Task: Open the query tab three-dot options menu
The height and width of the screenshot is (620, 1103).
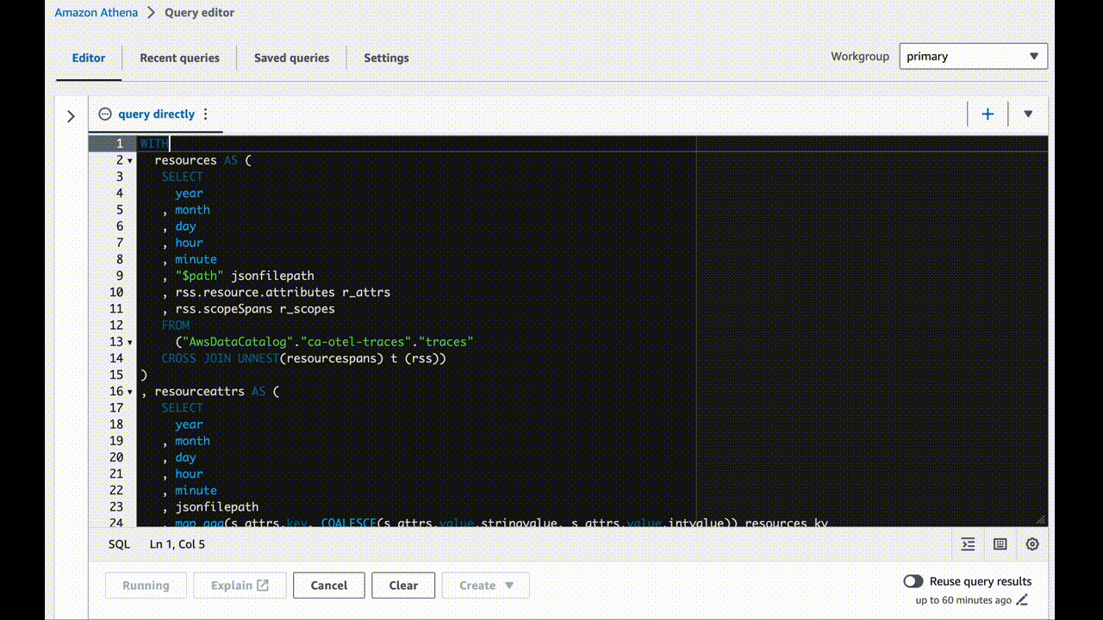Action: tap(205, 114)
